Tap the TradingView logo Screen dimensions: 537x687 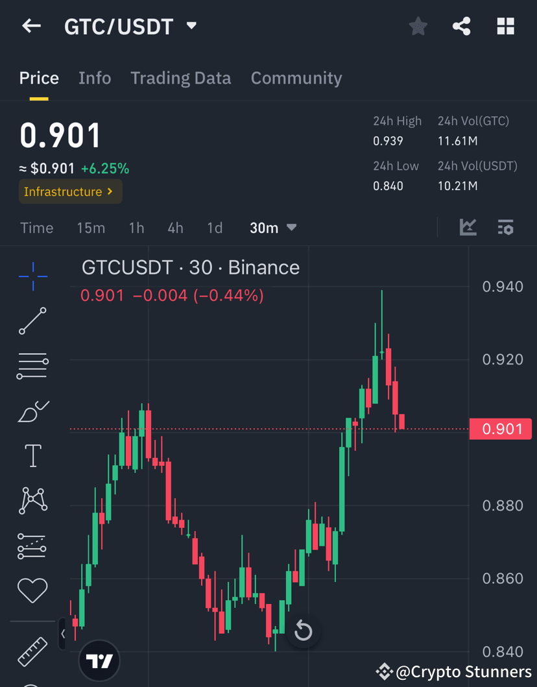pos(99,660)
